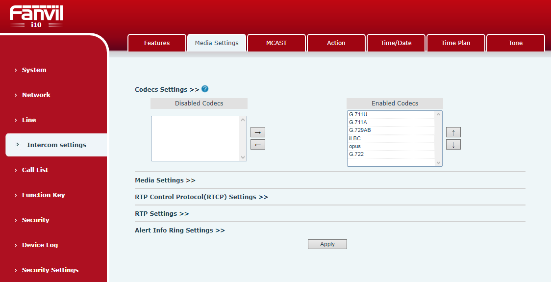The height and width of the screenshot is (282, 551).
Task: Move selected codec up with up arrow
Action: (x=453, y=132)
